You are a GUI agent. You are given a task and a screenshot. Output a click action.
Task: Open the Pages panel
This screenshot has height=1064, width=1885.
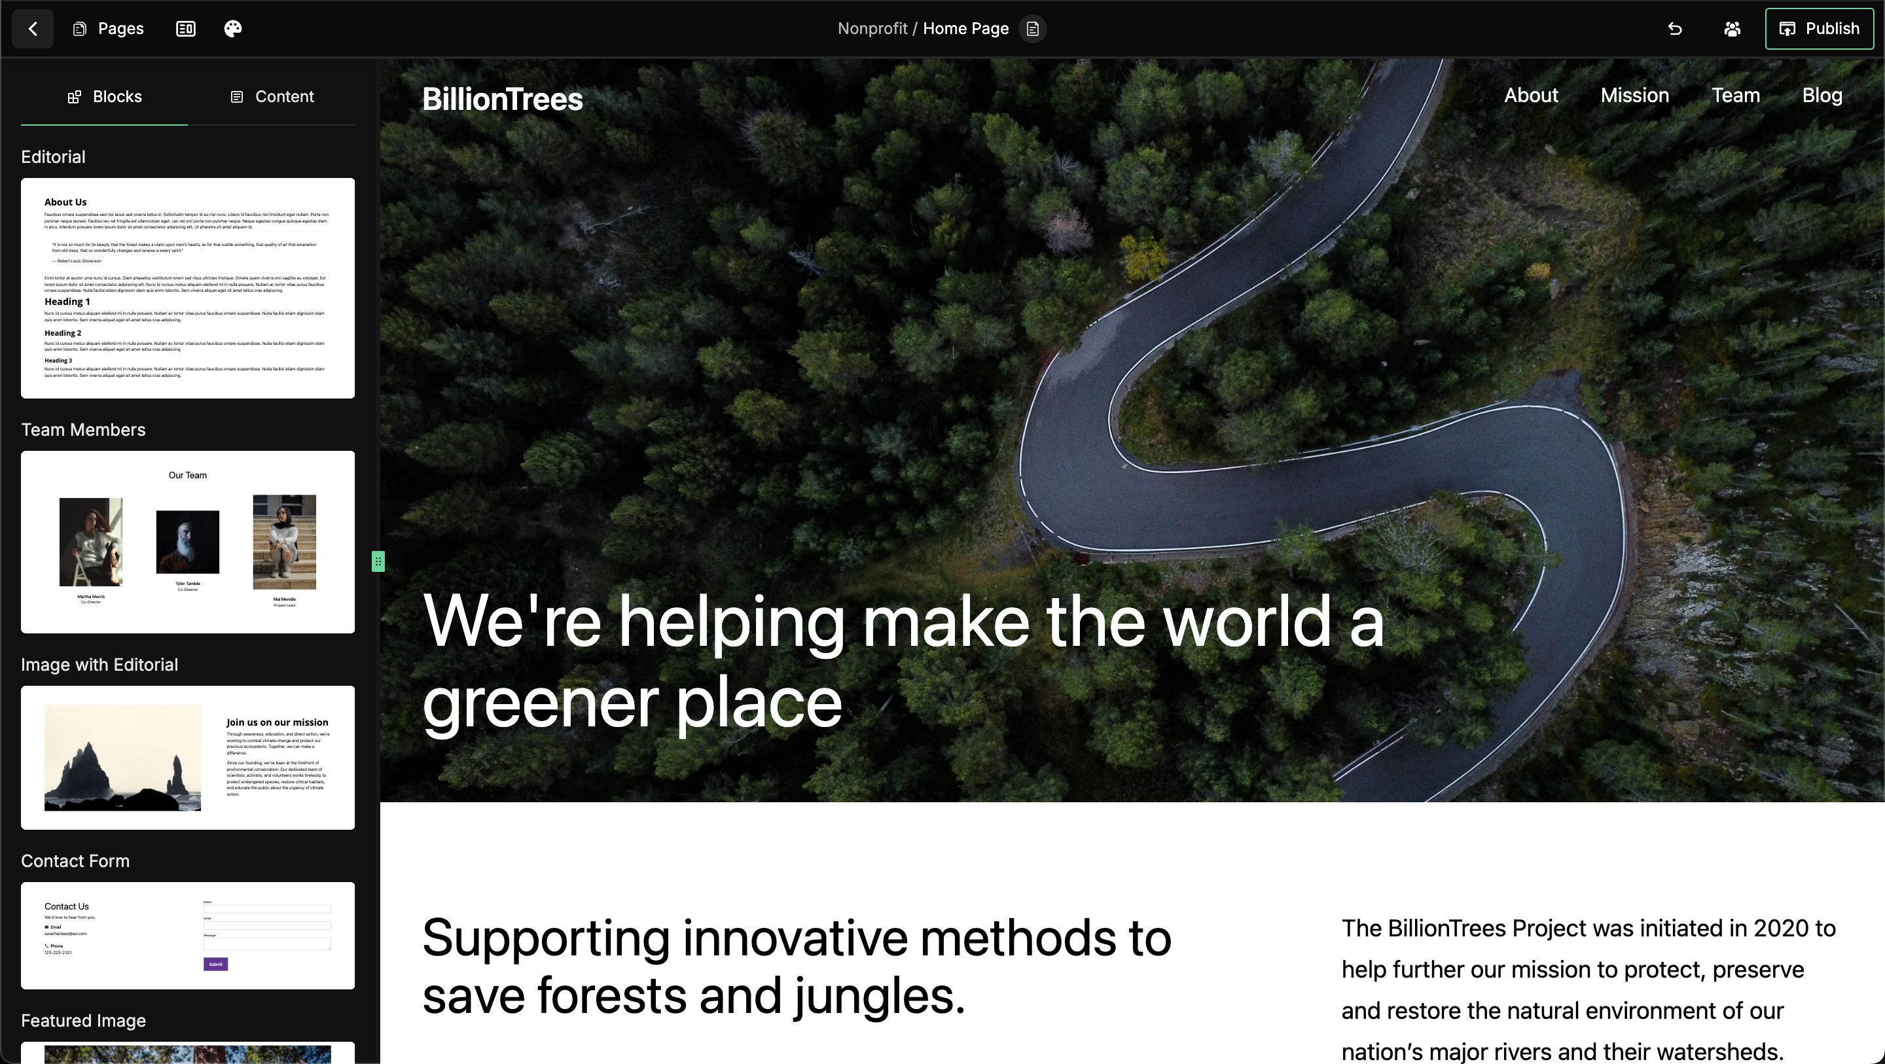108,29
